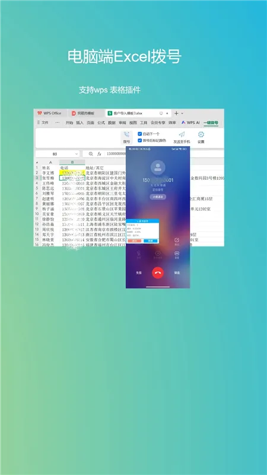Click cell with name 郑天宇
This screenshot has width=267, height=475.
tap(48, 235)
